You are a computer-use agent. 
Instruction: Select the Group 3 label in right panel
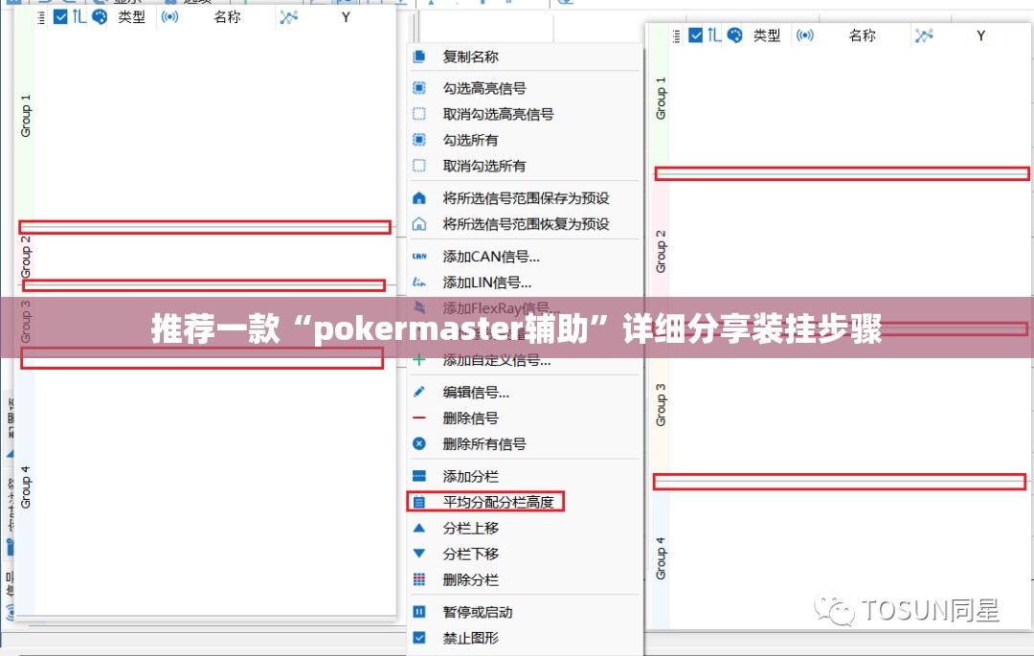[661, 405]
